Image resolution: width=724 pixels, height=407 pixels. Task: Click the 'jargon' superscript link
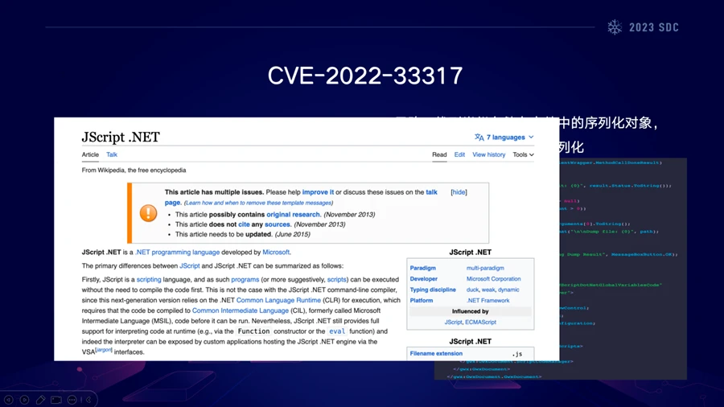104,350
